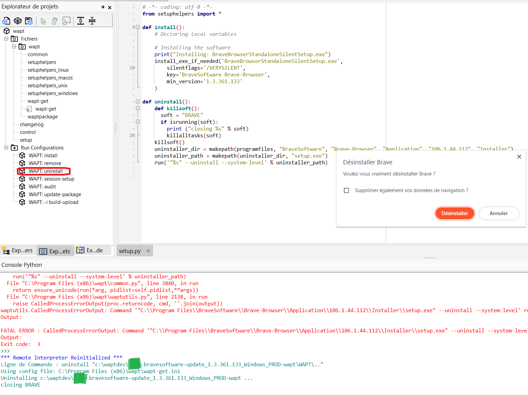The width and height of the screenshot is (528, 395).
Task: Close the Explorateur de projets panel
Action: coord(110,7)
